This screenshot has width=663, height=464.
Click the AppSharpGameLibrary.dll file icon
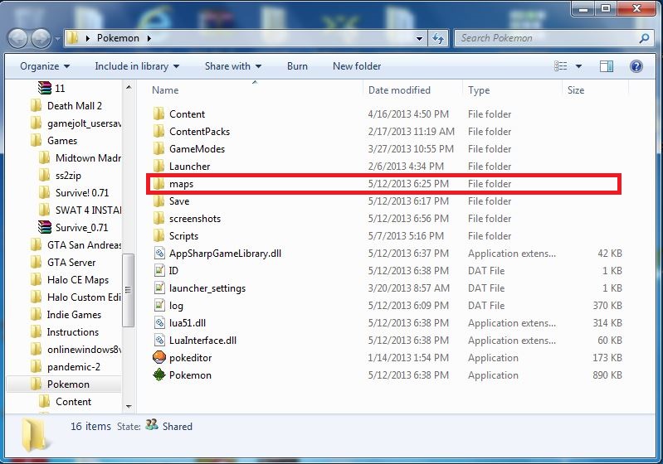pyautogui.click(x=159, y=254)
